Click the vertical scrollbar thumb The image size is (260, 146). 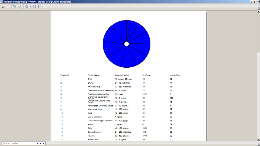pyautogui.click(x=258, y=33)
